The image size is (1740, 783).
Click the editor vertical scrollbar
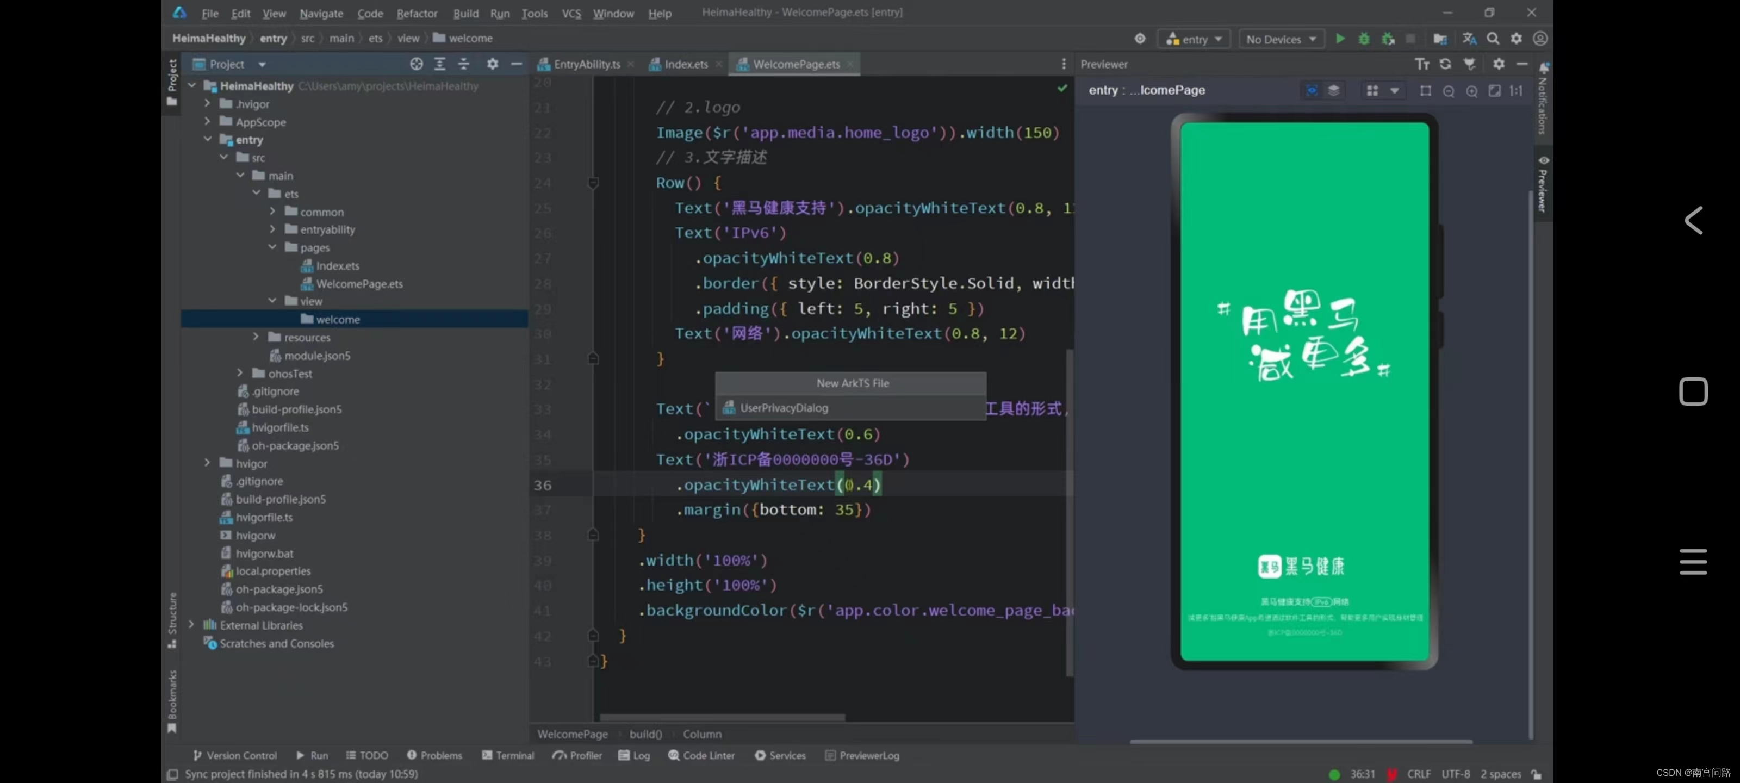click(1069, 512)
